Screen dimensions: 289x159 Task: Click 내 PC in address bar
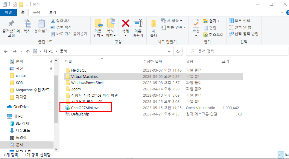pos(48,51)
